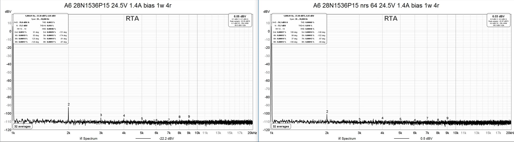This screenshot has height=142, width=514.
Task: Click the harmonic 3 marker in left graph
Action: coord(101,115)
